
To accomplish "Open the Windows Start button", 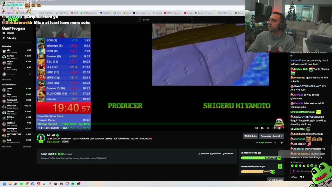I will 4,184.
